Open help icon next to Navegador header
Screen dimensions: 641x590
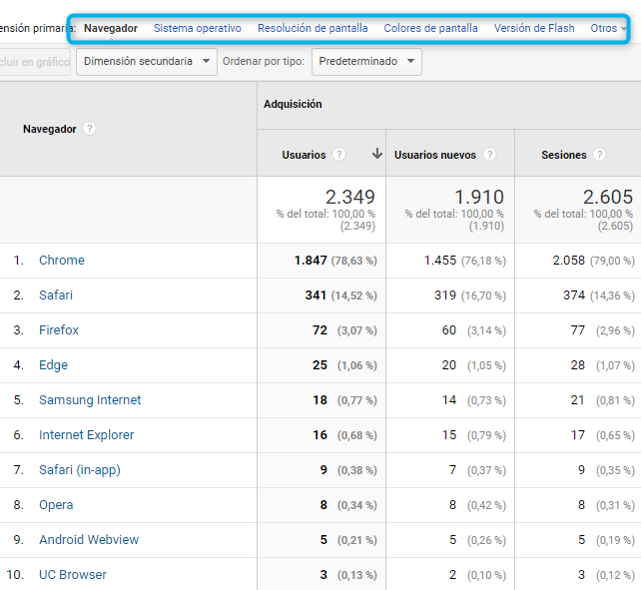coord(90,129)
